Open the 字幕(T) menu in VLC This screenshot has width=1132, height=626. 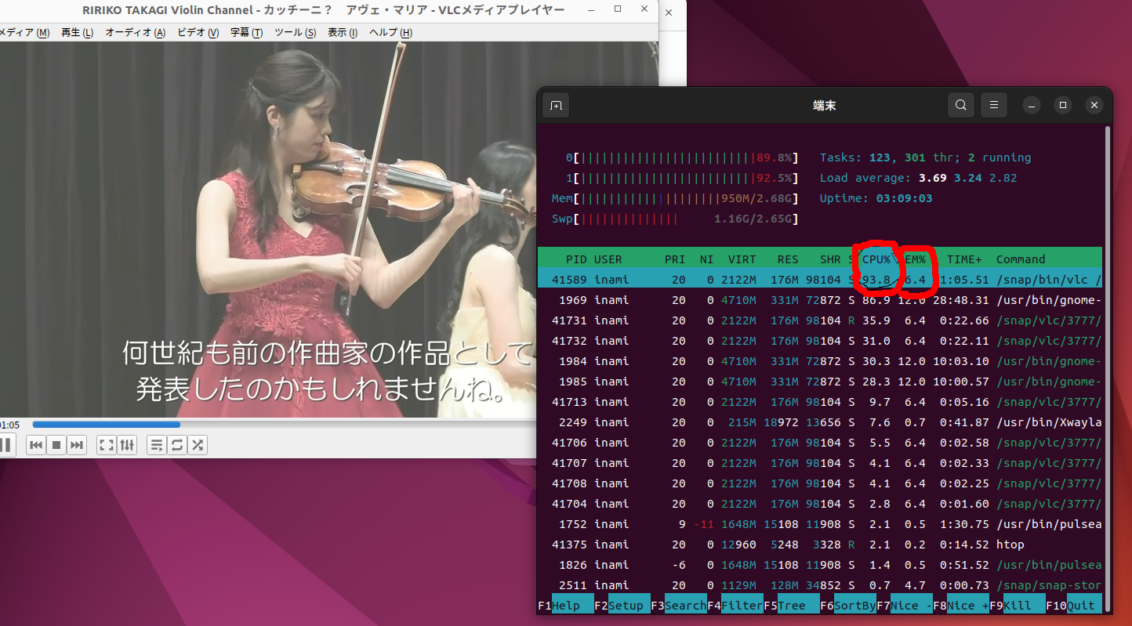[246, 32]
